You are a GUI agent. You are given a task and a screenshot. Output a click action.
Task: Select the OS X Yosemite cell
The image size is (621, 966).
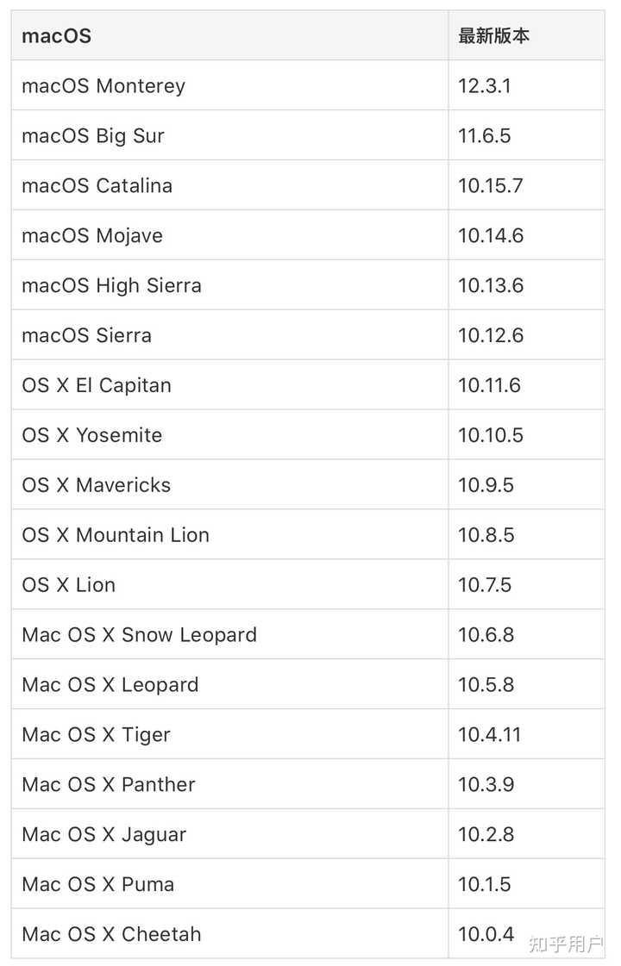click(x=92, y=435)
